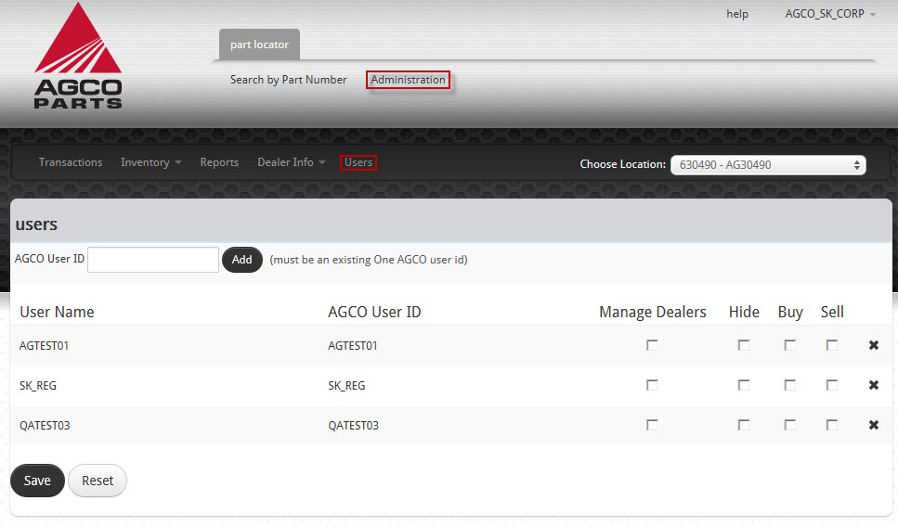Remove the SK_REG user with X icon
The height and width of the screenshot is (526, 898).
click(873, 386)
